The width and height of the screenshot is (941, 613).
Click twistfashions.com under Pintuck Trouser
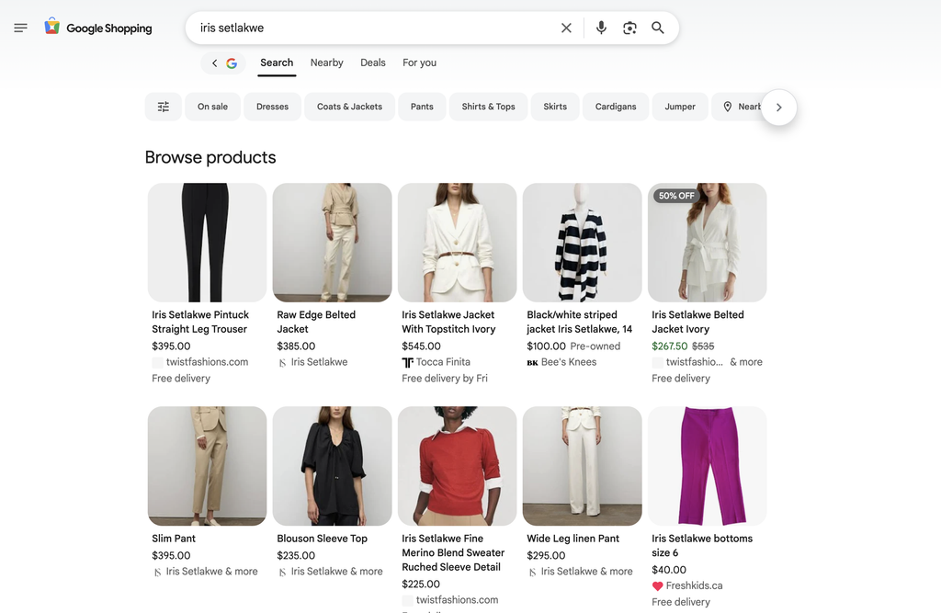[207, 362]
